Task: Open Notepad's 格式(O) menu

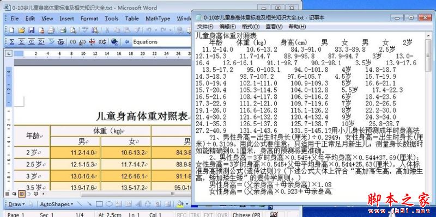Action: tap(251, 27)
